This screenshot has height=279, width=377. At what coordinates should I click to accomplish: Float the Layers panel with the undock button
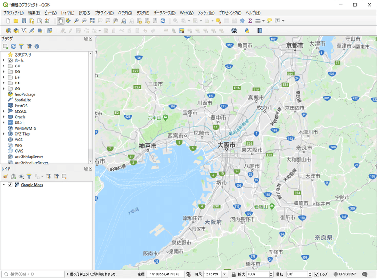86,169
